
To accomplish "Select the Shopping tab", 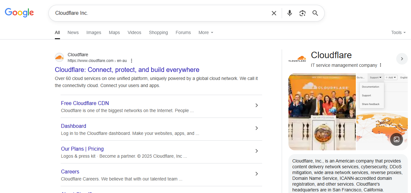I will (158, 32).
